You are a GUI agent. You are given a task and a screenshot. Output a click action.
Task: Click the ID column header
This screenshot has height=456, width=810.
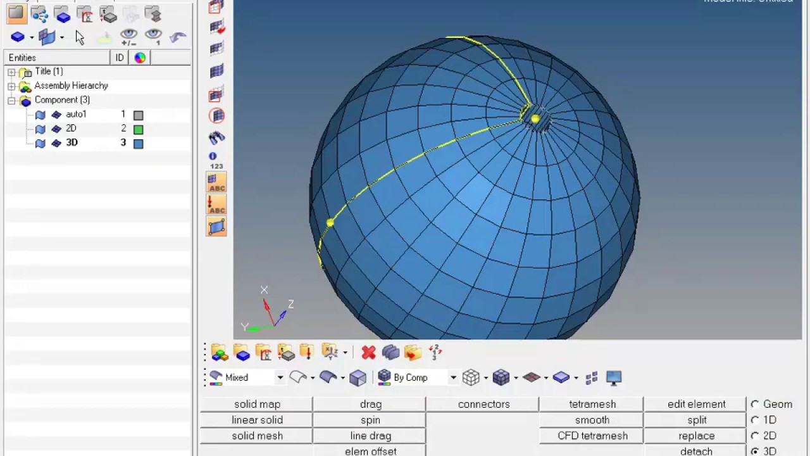tap(119, 58)
